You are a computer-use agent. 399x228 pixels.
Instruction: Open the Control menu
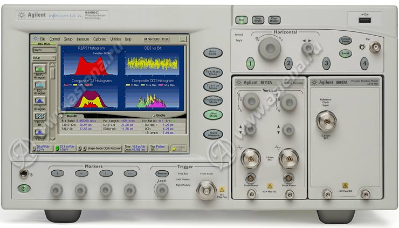click(x=54, y=39)
